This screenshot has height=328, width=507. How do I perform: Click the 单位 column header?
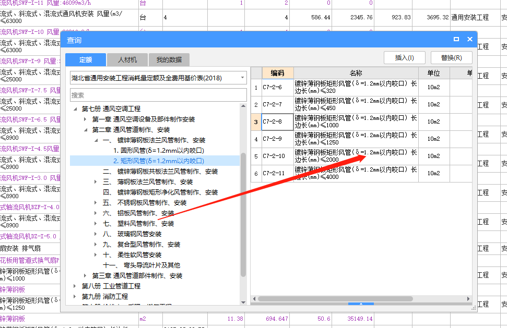point(434,73)
